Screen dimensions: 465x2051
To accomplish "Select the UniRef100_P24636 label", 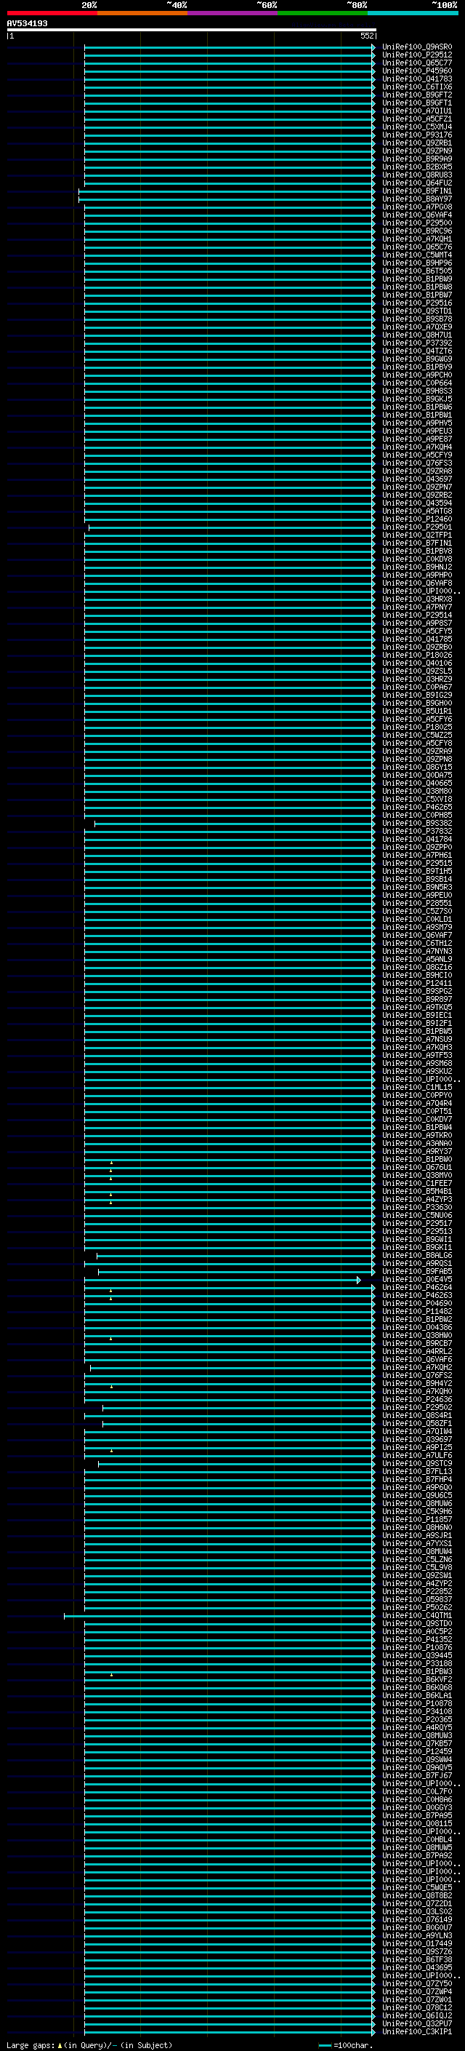I will tap(417, 1400).
